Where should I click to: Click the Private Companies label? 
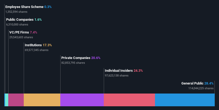point(76,58)
